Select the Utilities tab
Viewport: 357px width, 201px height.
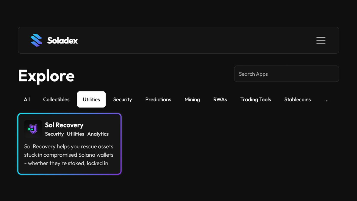(91, 99)
